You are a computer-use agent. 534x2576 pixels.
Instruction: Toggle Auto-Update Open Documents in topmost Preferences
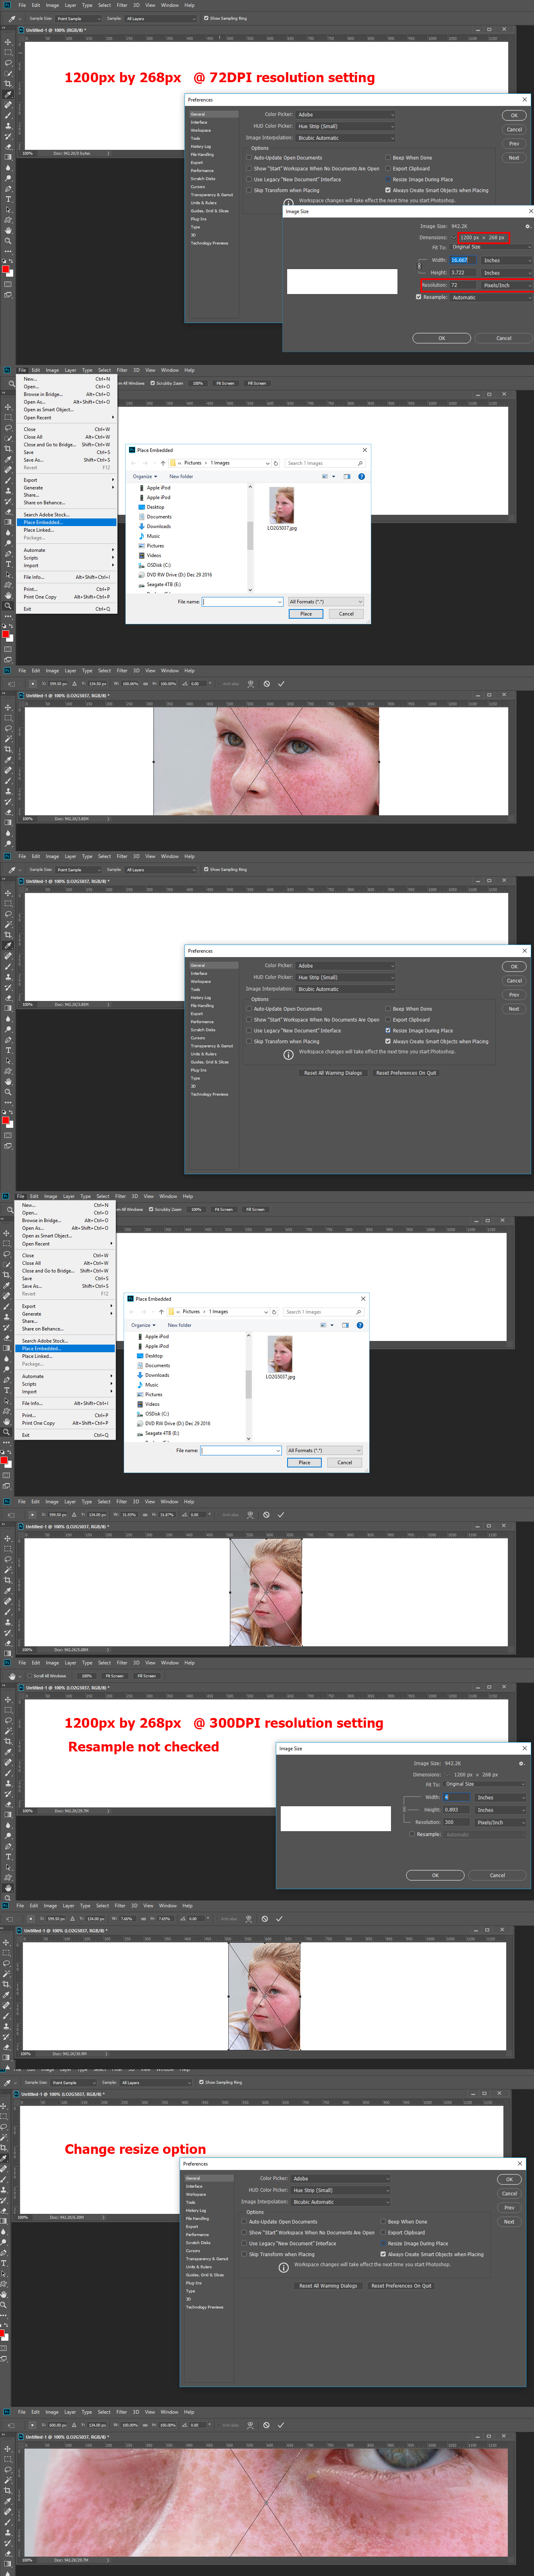pos(249,158)
